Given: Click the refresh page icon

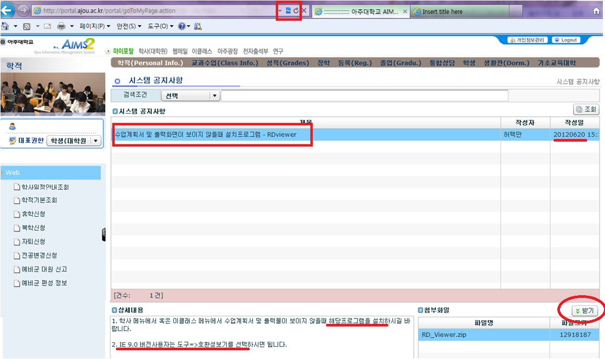Looking at the screenshot, I should point(296,11).
